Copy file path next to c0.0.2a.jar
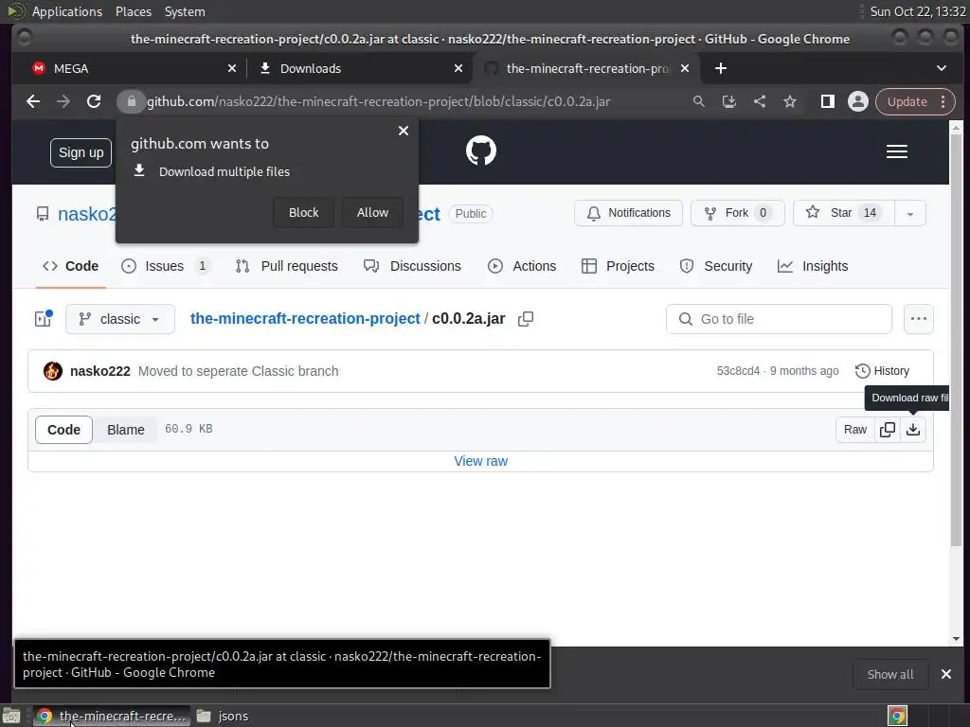 526,319
